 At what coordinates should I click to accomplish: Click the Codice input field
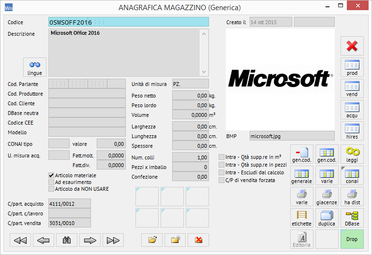click(x=129, y=22)
